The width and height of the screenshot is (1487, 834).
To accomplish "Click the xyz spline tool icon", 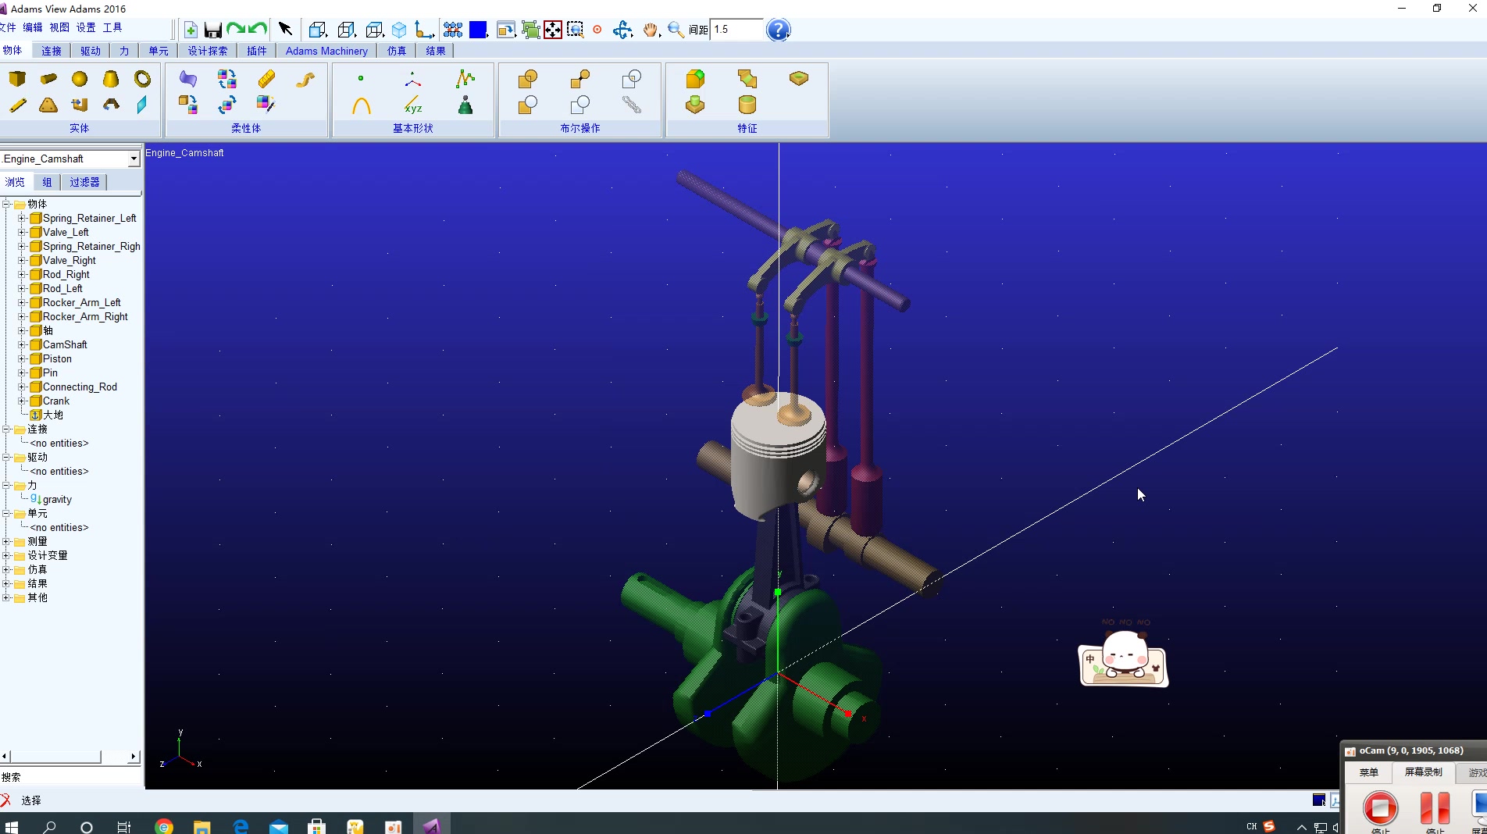I will coord(413,105).
